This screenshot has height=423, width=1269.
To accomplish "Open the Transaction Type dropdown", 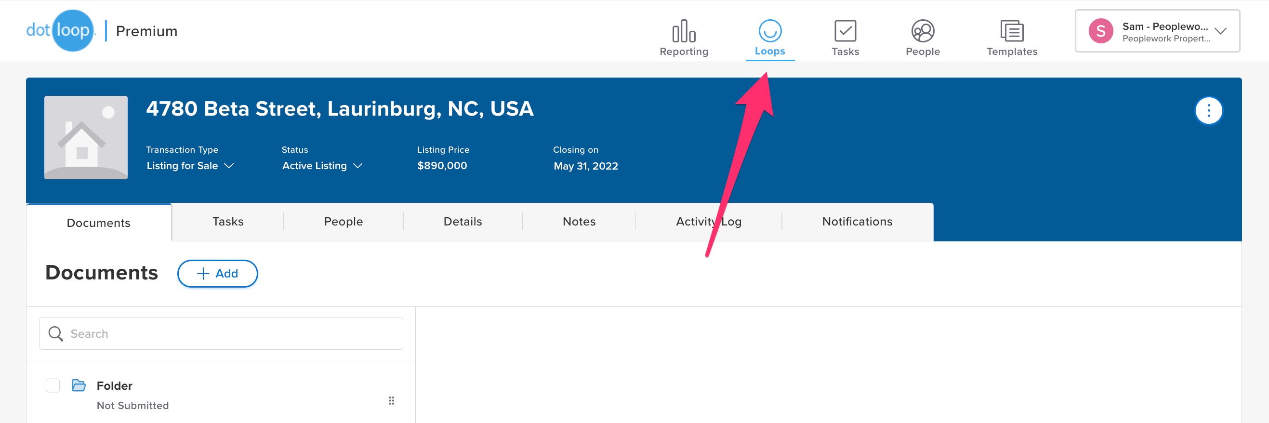I will (190, 166).
